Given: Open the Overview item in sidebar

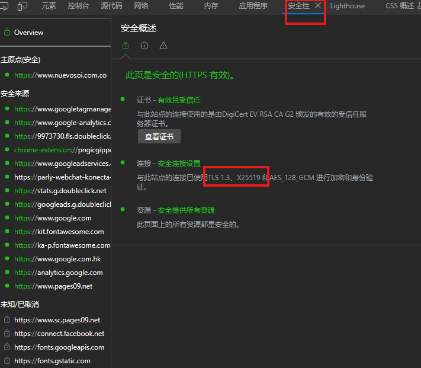Looking at the screenshot, I should tap(28, 33).
